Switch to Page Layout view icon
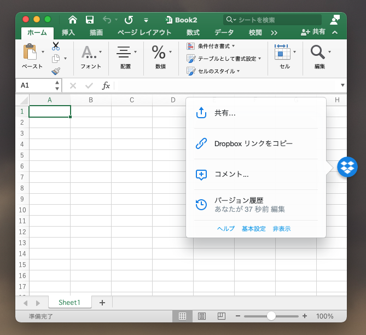 coord(202,316)
